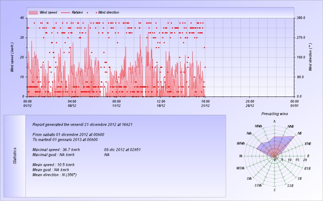Click the 20 wind speed axis value
This screenshot has height=201, width=323.
tap(22, 57)
